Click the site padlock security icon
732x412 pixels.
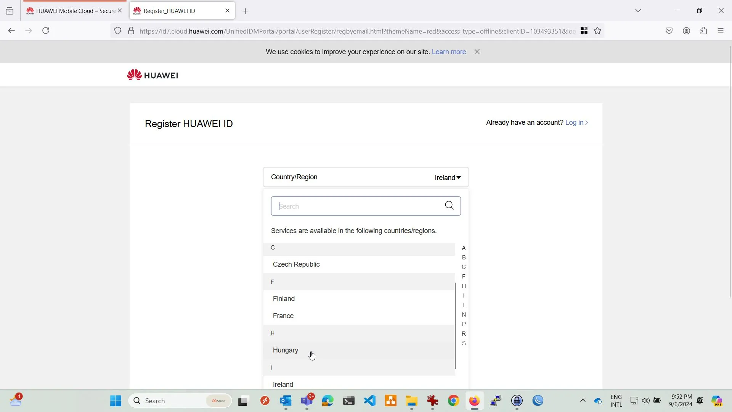(x=131, y=31)
